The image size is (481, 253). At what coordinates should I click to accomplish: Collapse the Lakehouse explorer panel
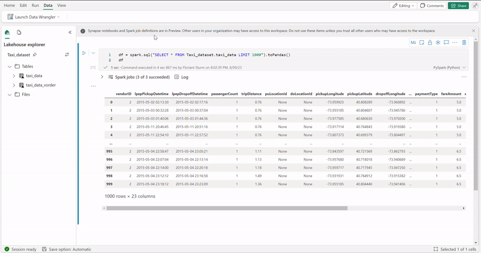70,32
